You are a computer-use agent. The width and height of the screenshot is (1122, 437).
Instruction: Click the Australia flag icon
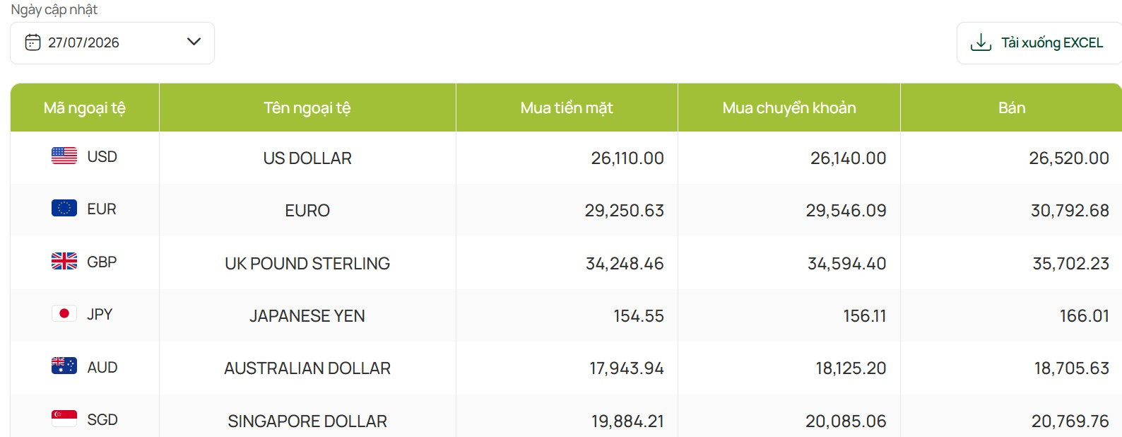pyautogui.click(x=64, y=366)
